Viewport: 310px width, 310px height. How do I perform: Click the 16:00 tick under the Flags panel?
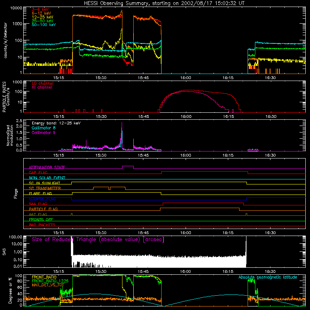tap(186, 233)
